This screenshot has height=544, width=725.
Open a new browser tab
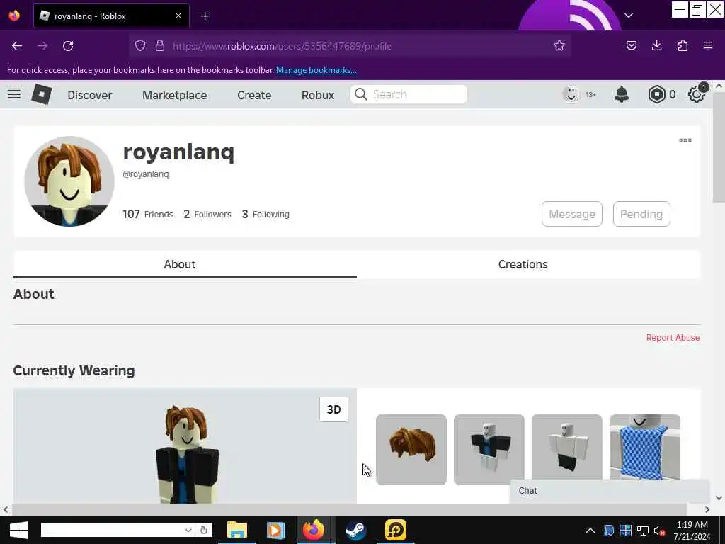click(x=205, y=16)
